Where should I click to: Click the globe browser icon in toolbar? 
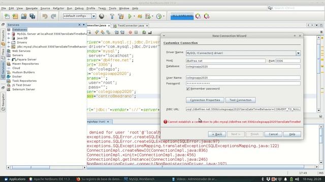point(102,16)
